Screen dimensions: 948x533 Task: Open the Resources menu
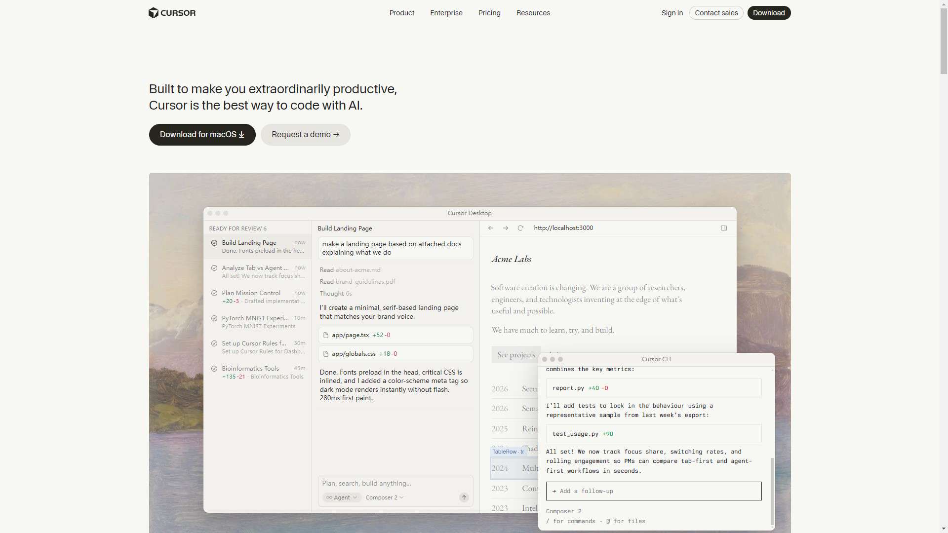point(533,13)
